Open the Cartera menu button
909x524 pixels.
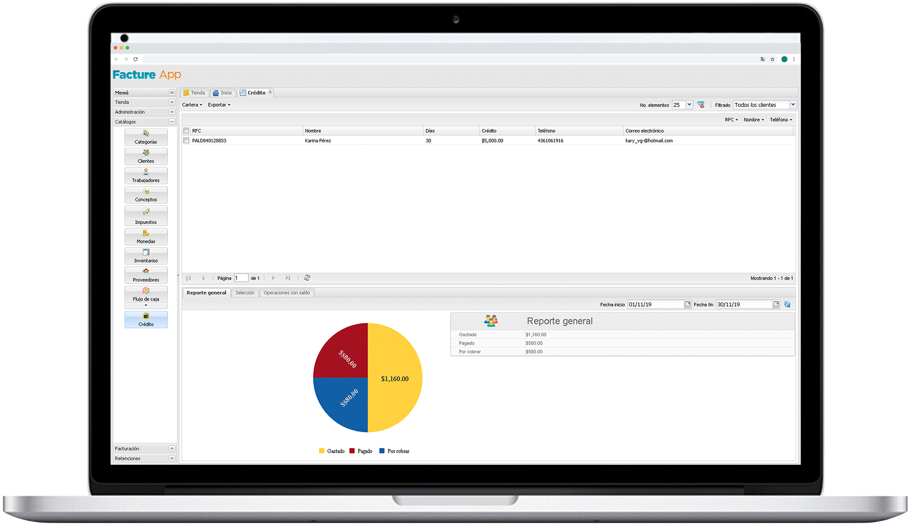[192, 105]
